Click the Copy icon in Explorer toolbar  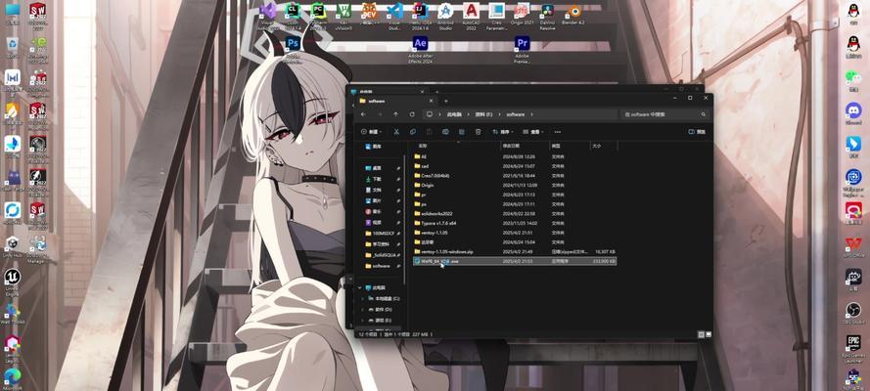click(413, 132)
